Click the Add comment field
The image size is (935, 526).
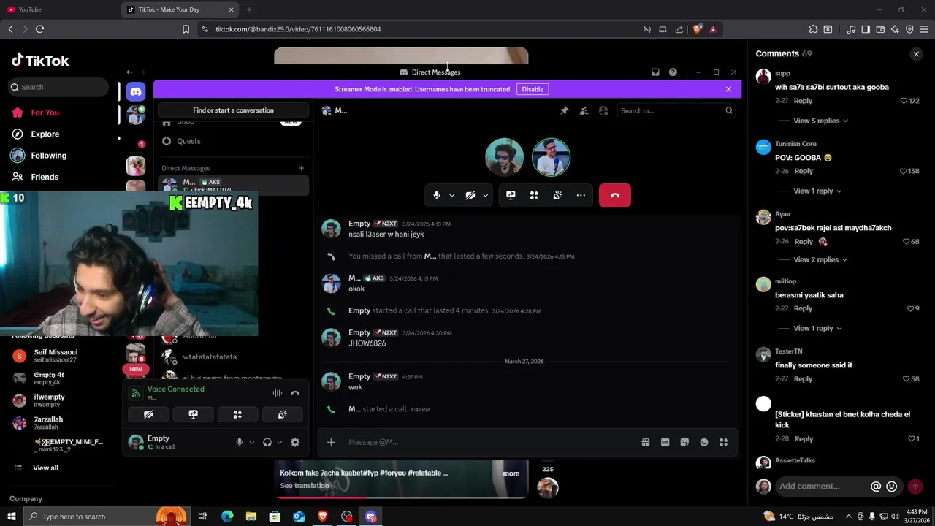822,487
